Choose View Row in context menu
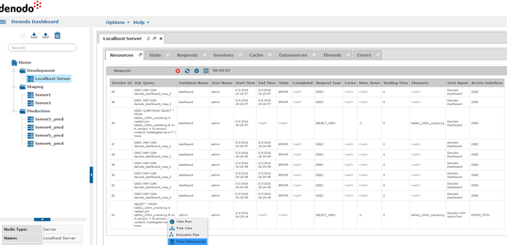The width and height of the screenshot is (507, 245). [x=188, y=222]
